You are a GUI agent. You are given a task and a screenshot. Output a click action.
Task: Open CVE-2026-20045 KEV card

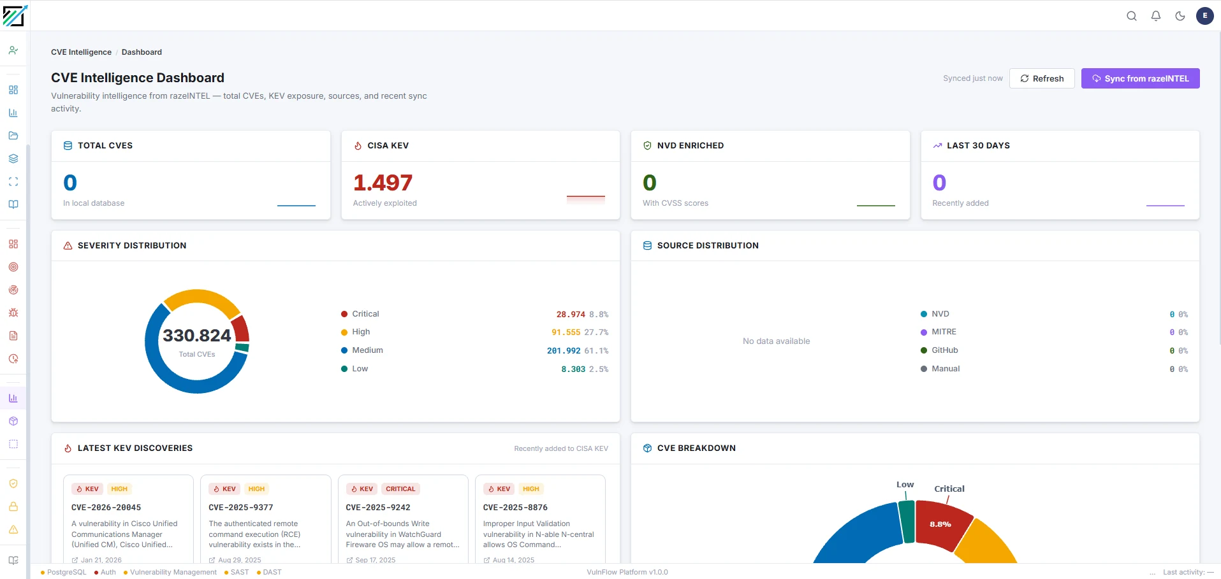tap(128, 519)
